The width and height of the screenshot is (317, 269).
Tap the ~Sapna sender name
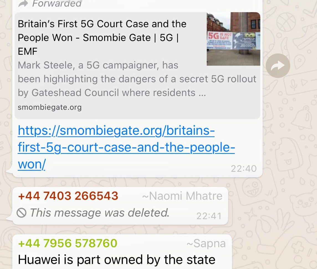pyautogui.click(x=206, y=243)
